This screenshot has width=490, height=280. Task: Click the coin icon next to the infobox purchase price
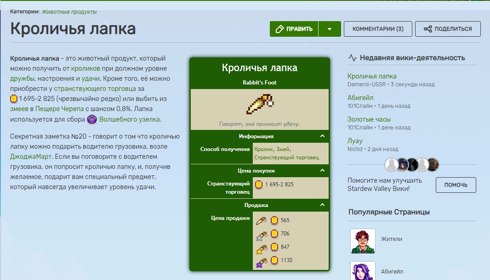click(x=259, y=185)
